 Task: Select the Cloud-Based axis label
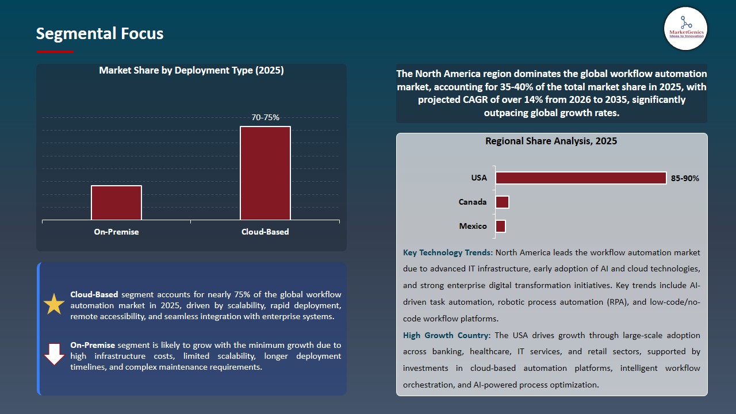[265, 232]
